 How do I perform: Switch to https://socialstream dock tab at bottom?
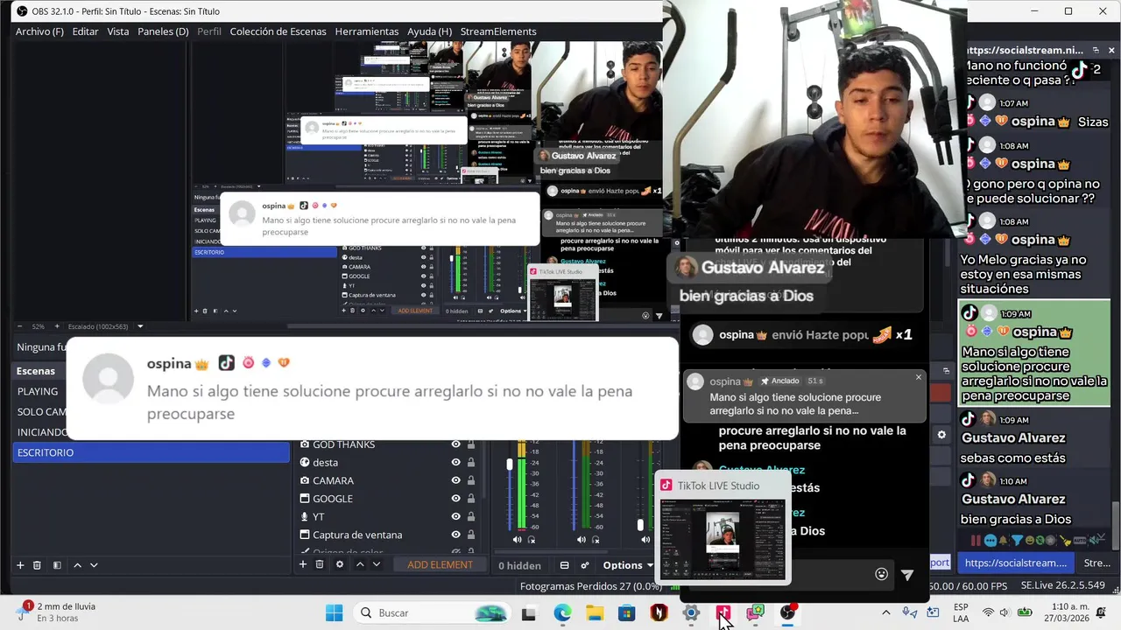click(1016, 563)
